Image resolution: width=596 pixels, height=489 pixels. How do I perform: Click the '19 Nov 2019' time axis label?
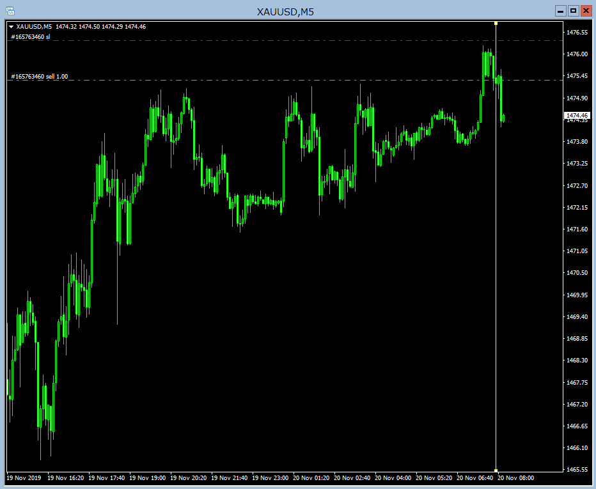tap(24, 478)
